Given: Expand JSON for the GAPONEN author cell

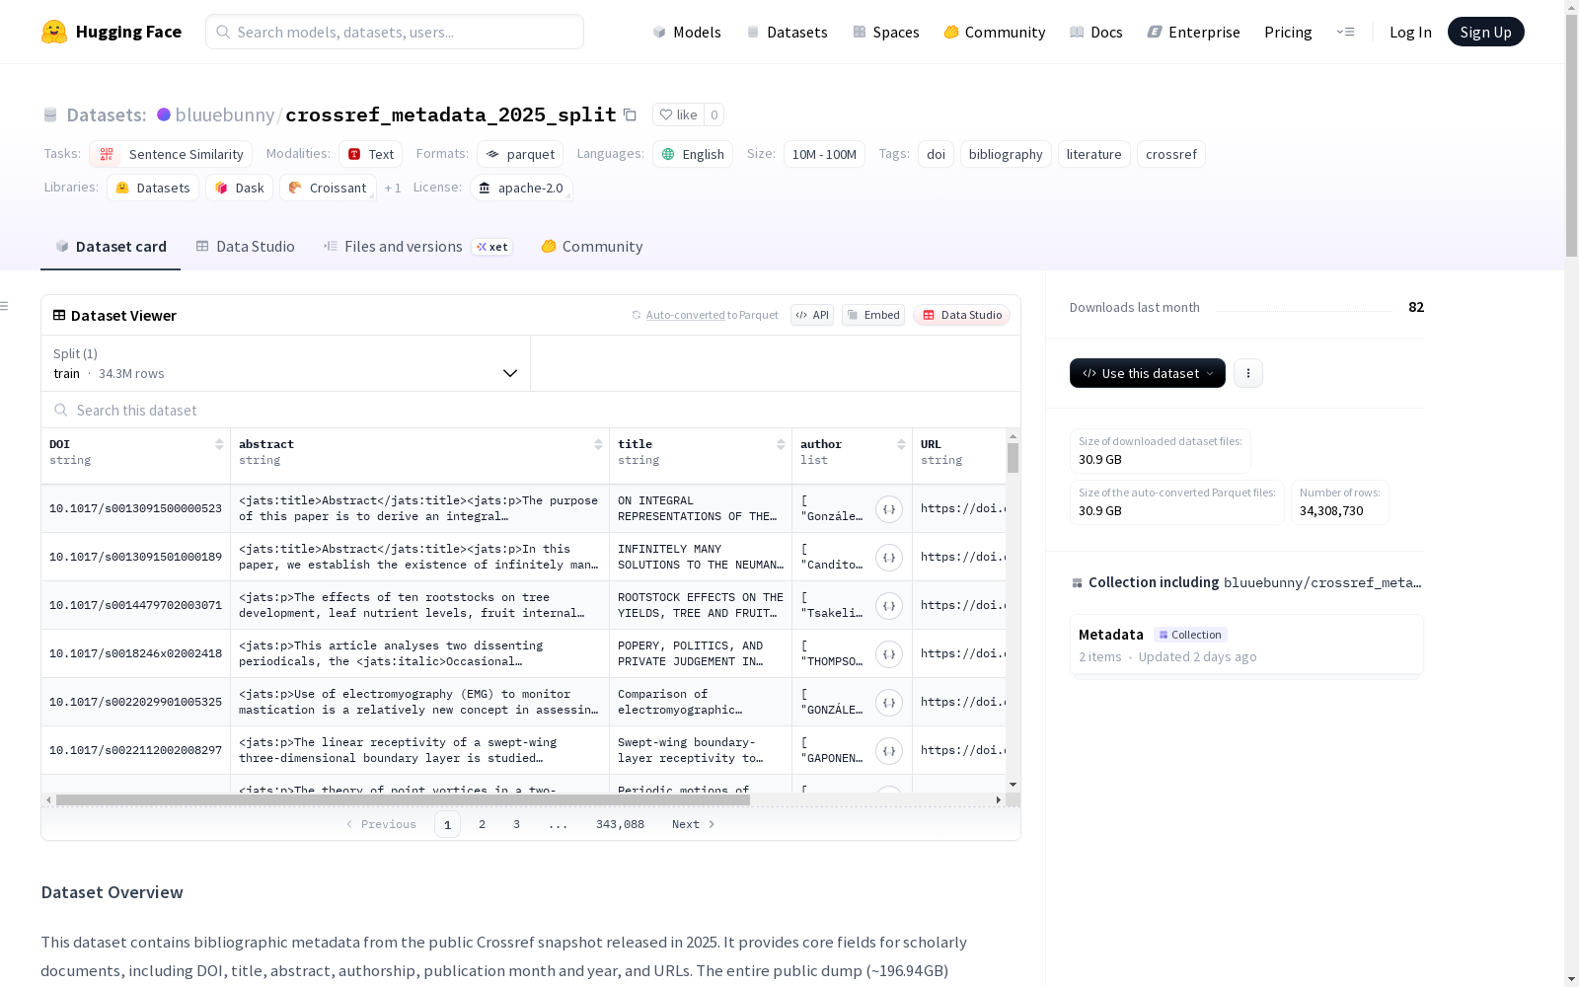Looking at the screenshot, I should pos(889,751).
